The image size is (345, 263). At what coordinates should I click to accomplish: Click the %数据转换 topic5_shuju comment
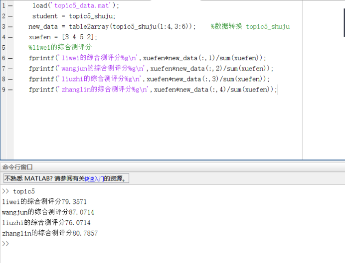point(250,26)
